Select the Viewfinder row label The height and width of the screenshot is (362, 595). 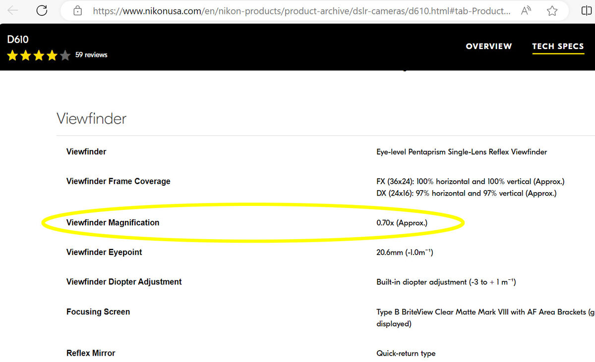pyautogui.click(x=86, y=152)
